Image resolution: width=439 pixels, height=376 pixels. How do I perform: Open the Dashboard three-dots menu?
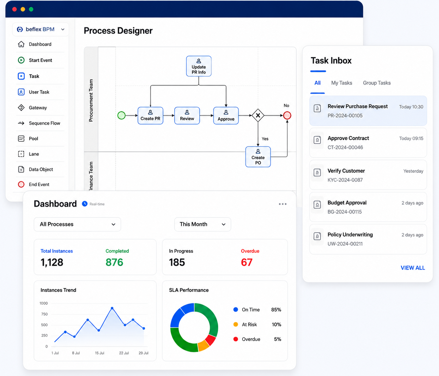[283, 204]
